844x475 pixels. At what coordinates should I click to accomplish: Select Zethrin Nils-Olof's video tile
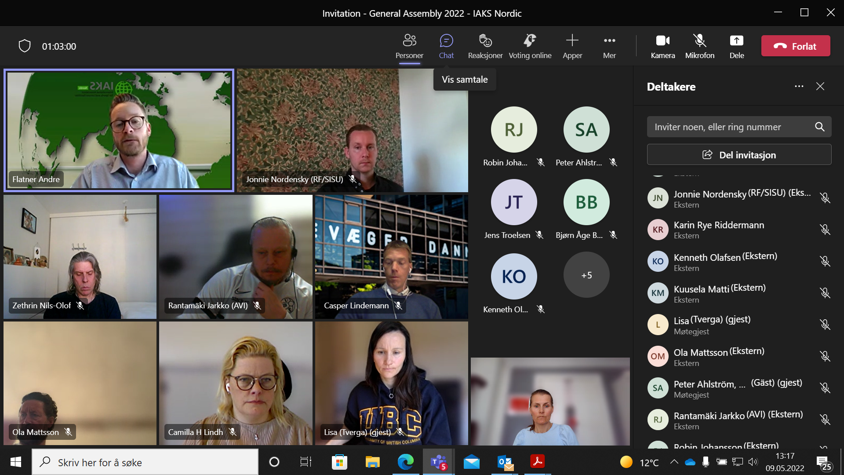(x=80, y=257)
